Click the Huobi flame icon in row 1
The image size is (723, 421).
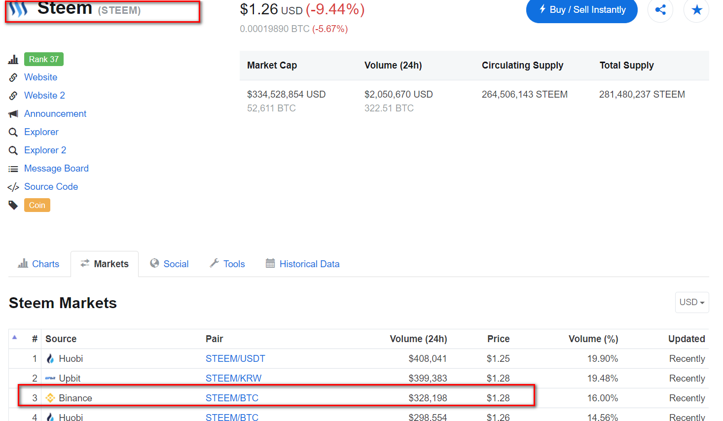pos(50,358)
